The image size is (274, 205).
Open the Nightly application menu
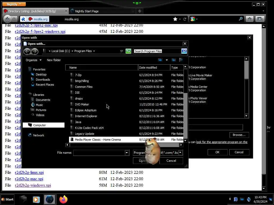pos(14,4)
